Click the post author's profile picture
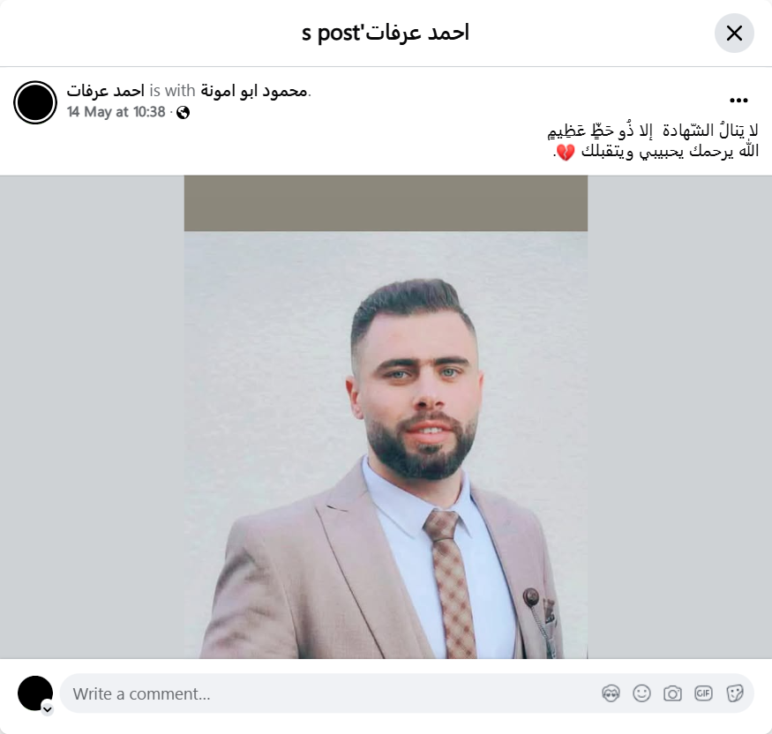The width and height of the screenshot is (772, 734). (x=35, y=102)
